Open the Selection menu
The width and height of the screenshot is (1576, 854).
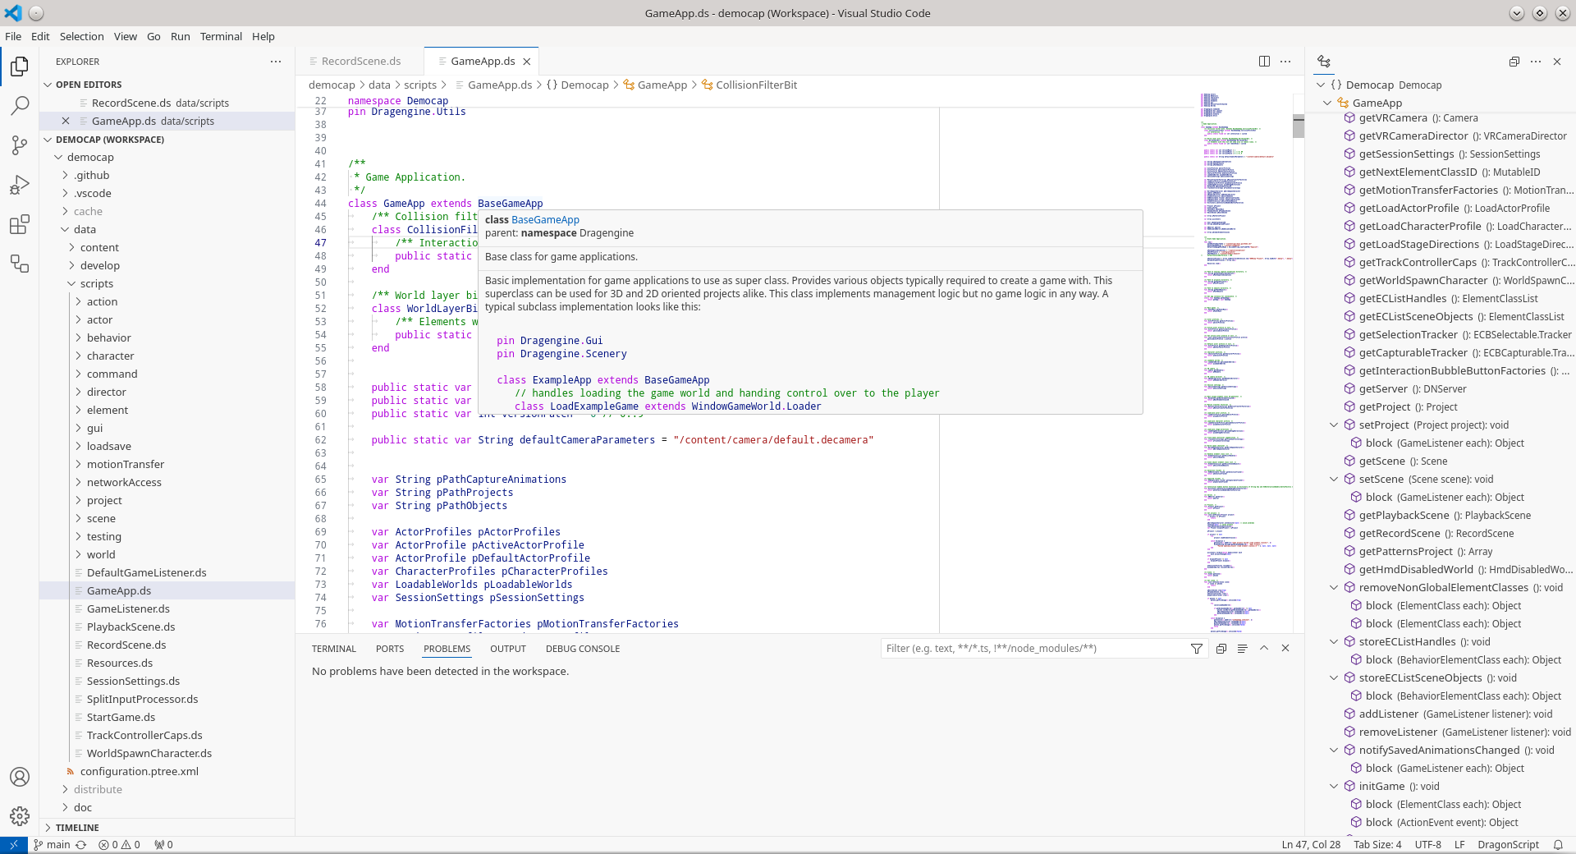pos(81,36)
